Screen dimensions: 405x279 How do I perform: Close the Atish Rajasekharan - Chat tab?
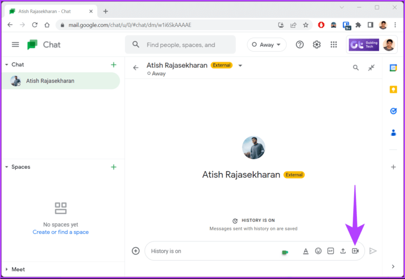(x=91, y=12)
